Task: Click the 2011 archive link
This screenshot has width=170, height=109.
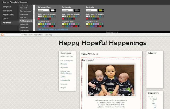Action: [152, 96]
